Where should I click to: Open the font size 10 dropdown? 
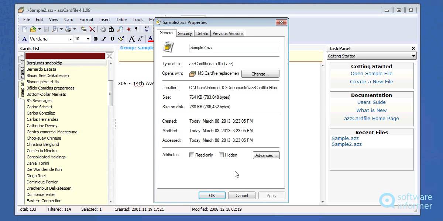pos(88,39)
